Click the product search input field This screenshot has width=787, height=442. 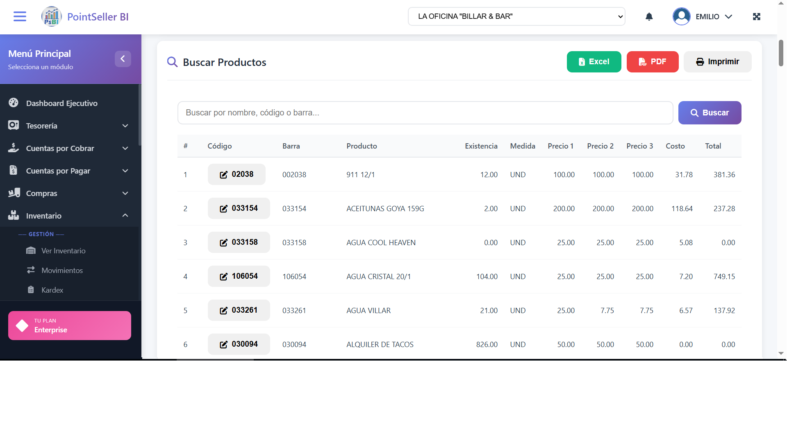425,113
